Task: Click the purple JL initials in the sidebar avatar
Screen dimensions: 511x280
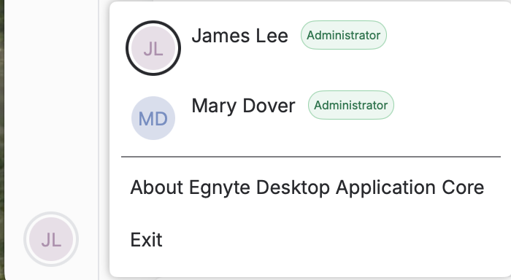Action: point(51,241)
